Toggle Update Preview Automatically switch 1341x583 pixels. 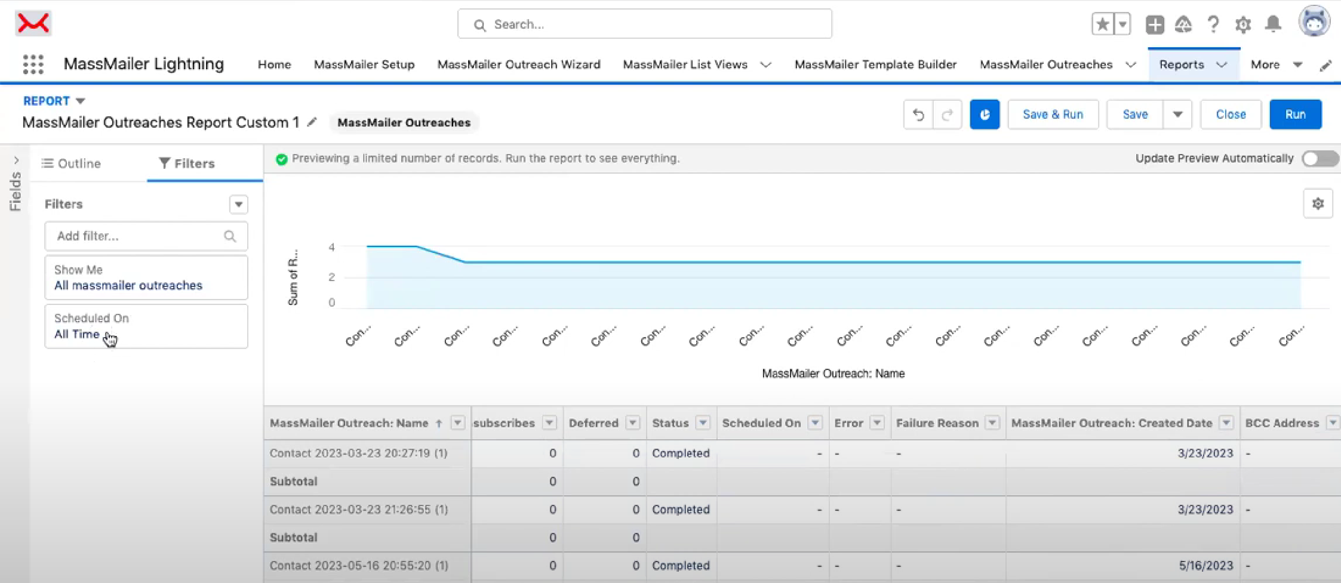[1320, 159]
